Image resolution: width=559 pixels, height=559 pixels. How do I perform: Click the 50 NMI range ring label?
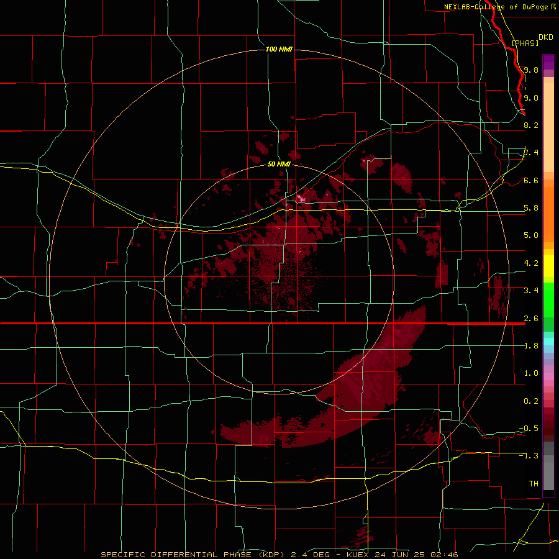(x=279, y=164)
